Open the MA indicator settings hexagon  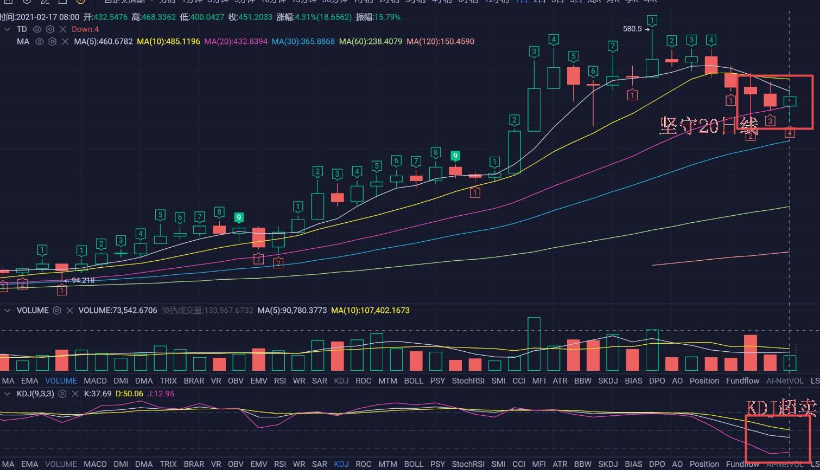(52, 41)
